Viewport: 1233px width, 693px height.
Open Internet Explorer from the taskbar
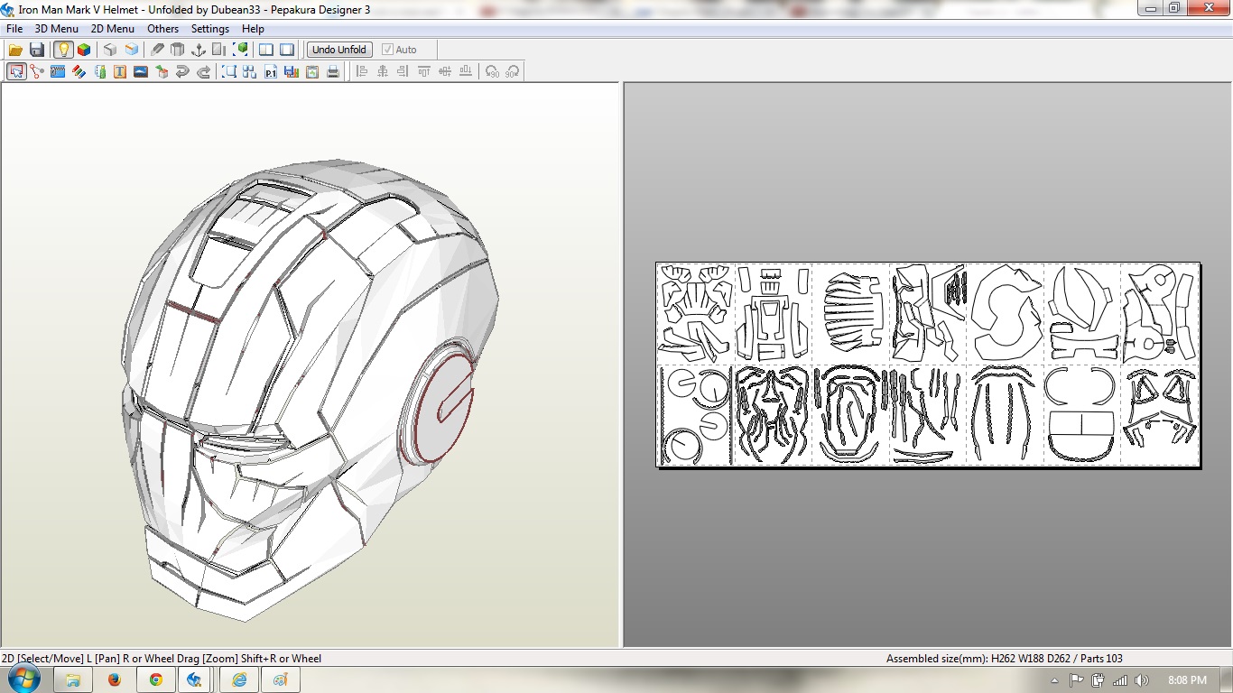239,680
